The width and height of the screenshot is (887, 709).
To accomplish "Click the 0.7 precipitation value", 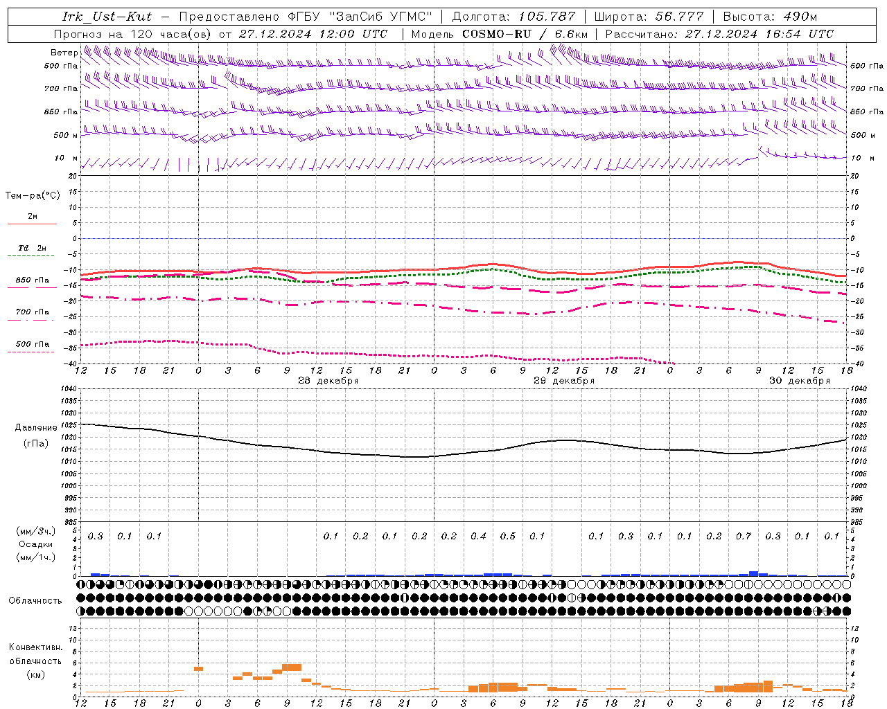I will click(x=744, y=536).
